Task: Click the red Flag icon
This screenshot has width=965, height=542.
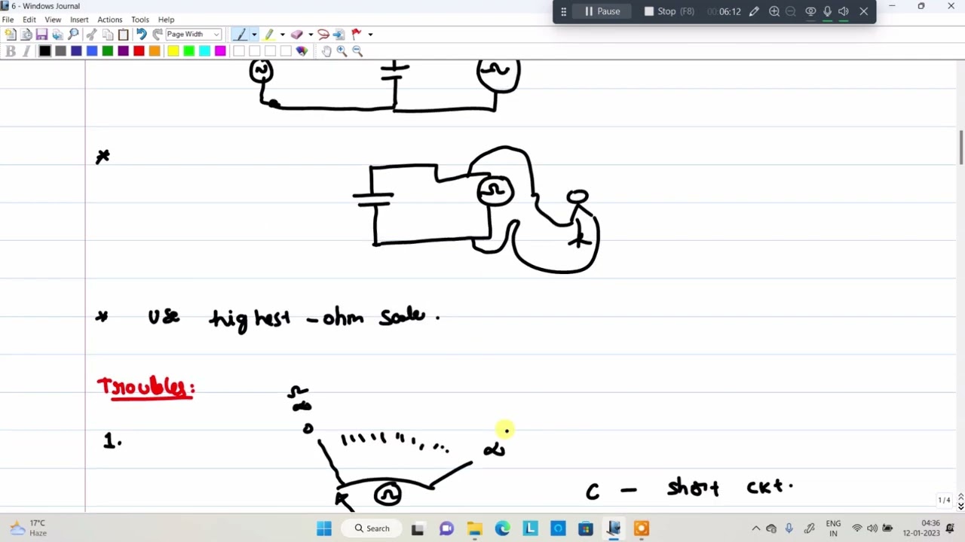Action: [x=357, y=35]
